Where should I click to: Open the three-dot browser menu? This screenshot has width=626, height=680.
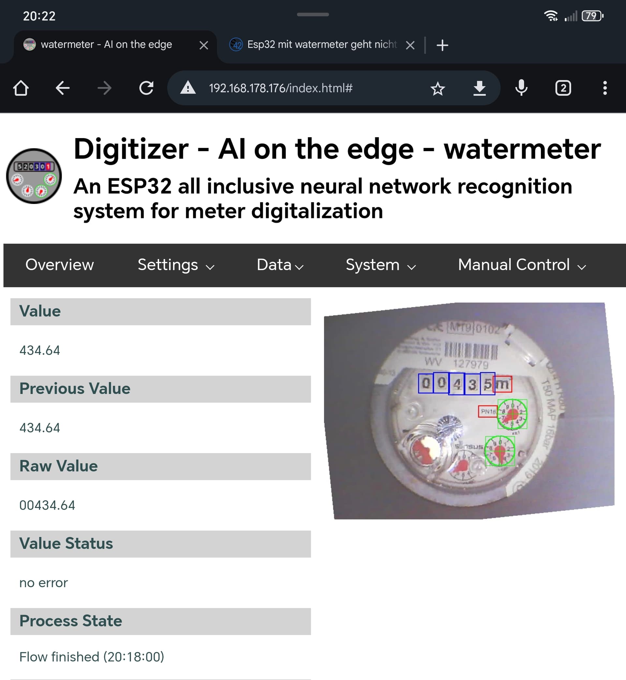click(605, 88)
